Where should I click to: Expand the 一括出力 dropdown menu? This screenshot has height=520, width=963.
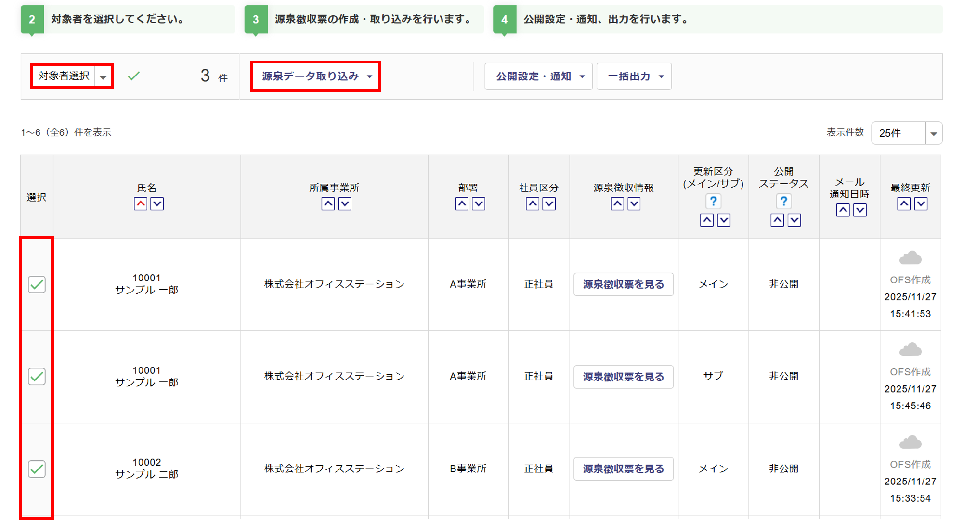click(634, 76)
